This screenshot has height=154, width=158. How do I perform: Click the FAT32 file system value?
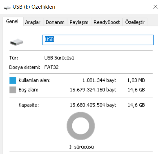(51, 67)
